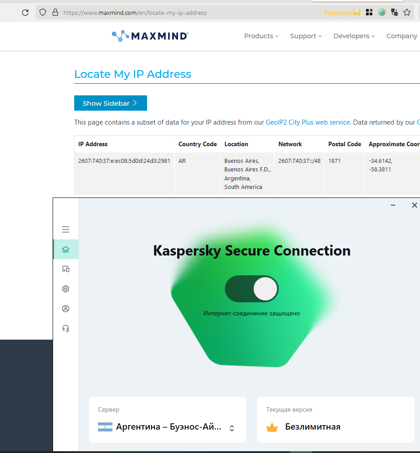Click the green globe extension icon
Image resolution: width=420 pixels, height=453 pixels.
[x=382, y=12]
